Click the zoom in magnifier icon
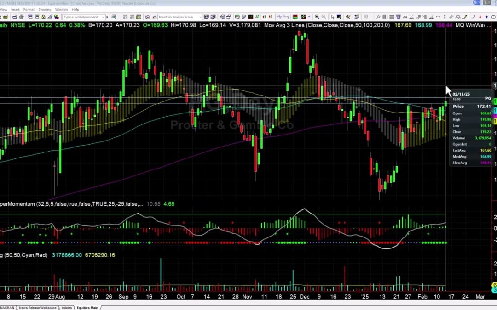 pyautogui.click(x=317, y=17)
